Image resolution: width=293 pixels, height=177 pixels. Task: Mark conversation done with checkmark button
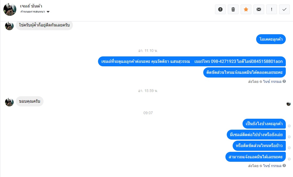click(284, 9)
